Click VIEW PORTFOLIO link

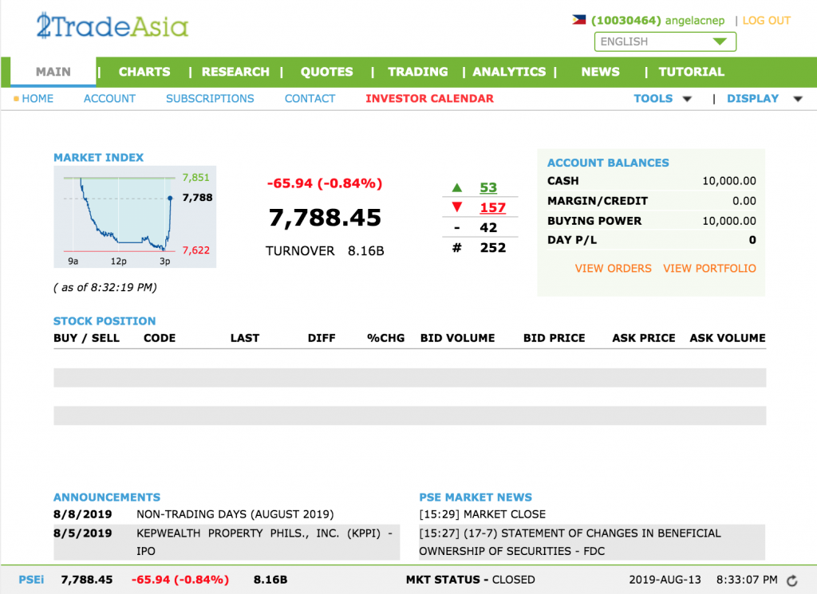(x=709, y=268)
